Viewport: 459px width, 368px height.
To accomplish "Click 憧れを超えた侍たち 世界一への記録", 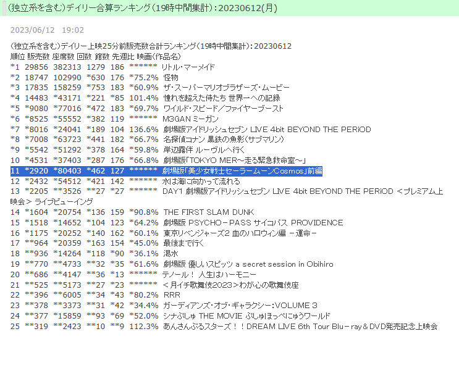I will tap(222, 98).
